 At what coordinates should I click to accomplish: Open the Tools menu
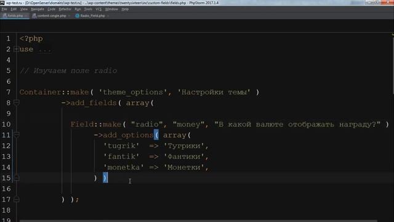88,9
